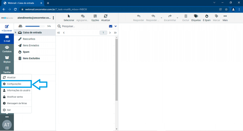
Task: Click the atendimento@oncorretor account name
Action: click(x=34, y=18)
